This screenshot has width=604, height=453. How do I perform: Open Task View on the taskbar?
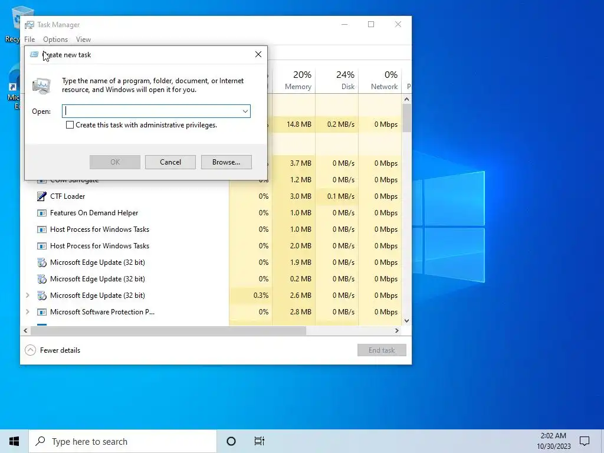point(260,441)
